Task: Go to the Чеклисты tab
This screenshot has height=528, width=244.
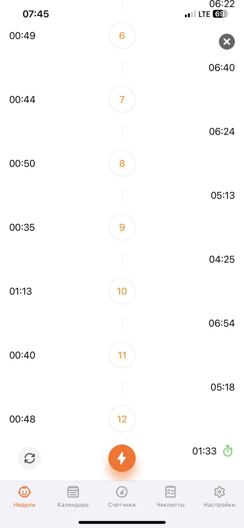Action: (x=170, y=497)
